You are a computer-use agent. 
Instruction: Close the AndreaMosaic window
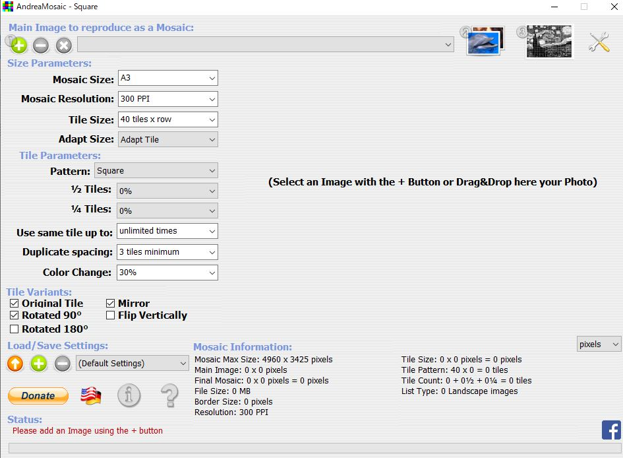614,7
